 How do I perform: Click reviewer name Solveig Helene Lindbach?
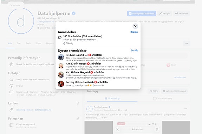(80, 82)
